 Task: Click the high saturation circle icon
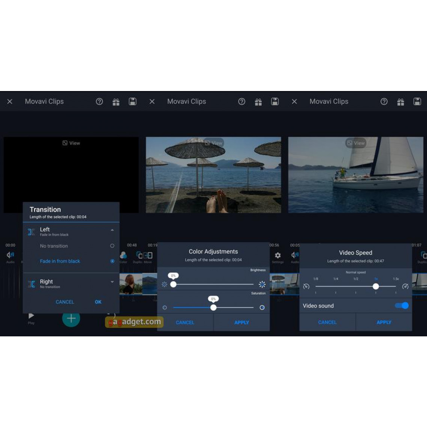pyautogui.click(x=262, y=308)
